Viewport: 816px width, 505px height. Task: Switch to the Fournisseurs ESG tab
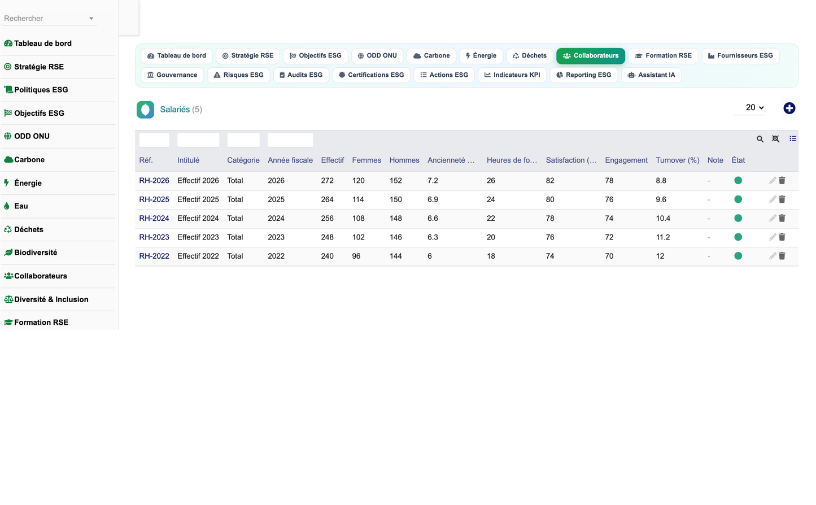click(x=740, y=56)
